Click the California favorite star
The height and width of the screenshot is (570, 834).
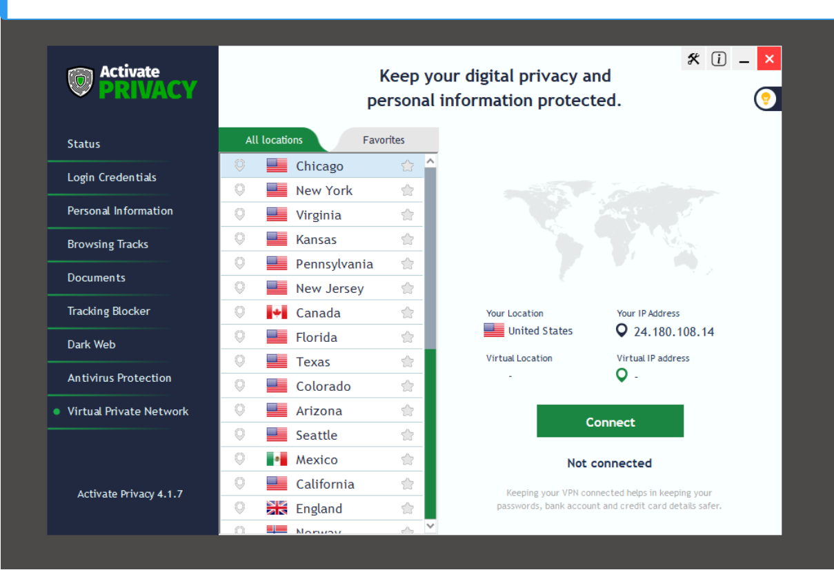408,484
